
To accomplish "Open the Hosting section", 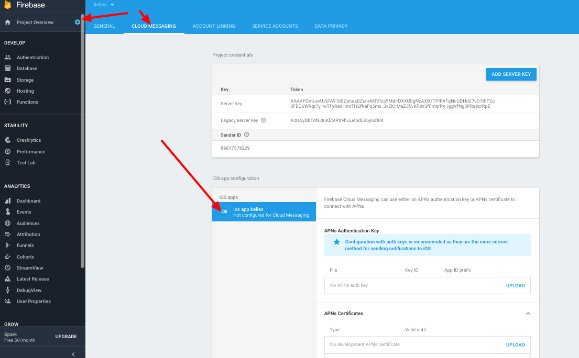I will pos(25,91).
